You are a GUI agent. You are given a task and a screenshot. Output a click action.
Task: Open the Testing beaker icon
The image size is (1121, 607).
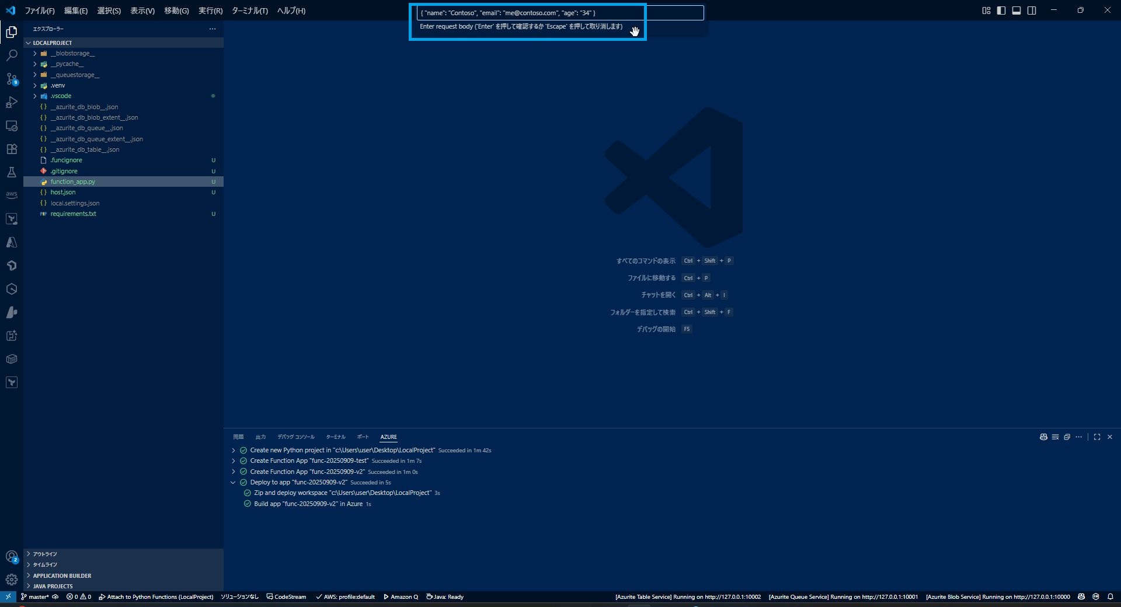tap(12, 172)
